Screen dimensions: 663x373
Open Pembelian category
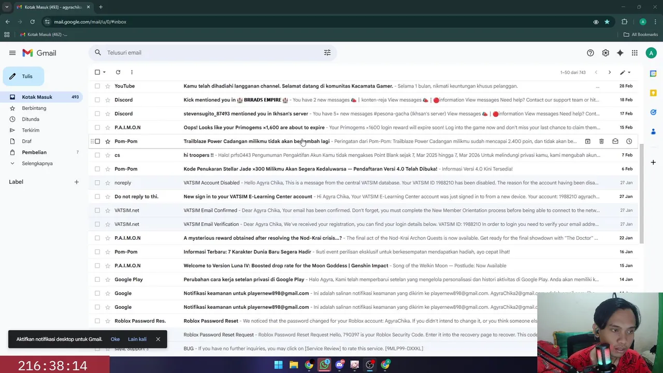click(41, 152)
